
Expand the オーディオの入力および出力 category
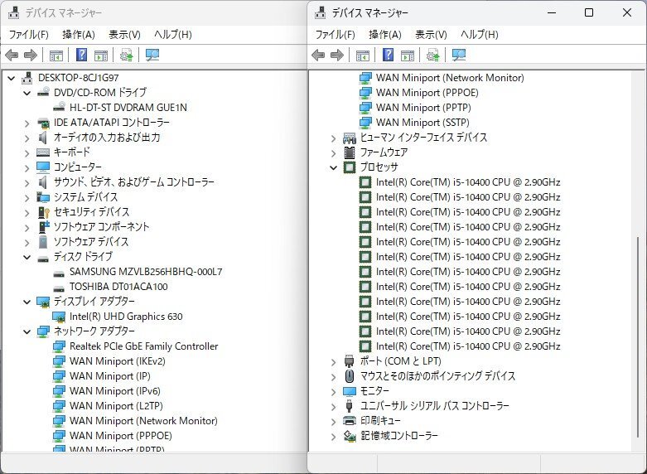pyautogui.click(x=27, y=138)
